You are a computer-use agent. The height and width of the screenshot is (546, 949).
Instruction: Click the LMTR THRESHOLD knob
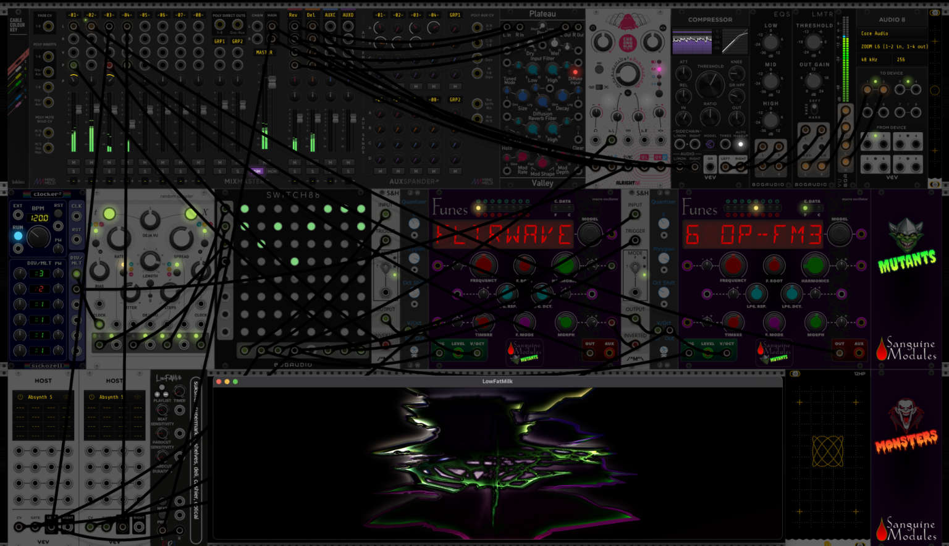[814, 42]
